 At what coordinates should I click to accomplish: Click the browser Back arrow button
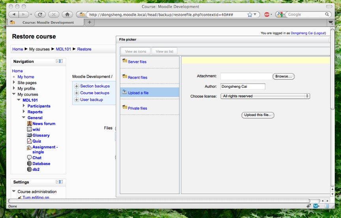(14, 15)
